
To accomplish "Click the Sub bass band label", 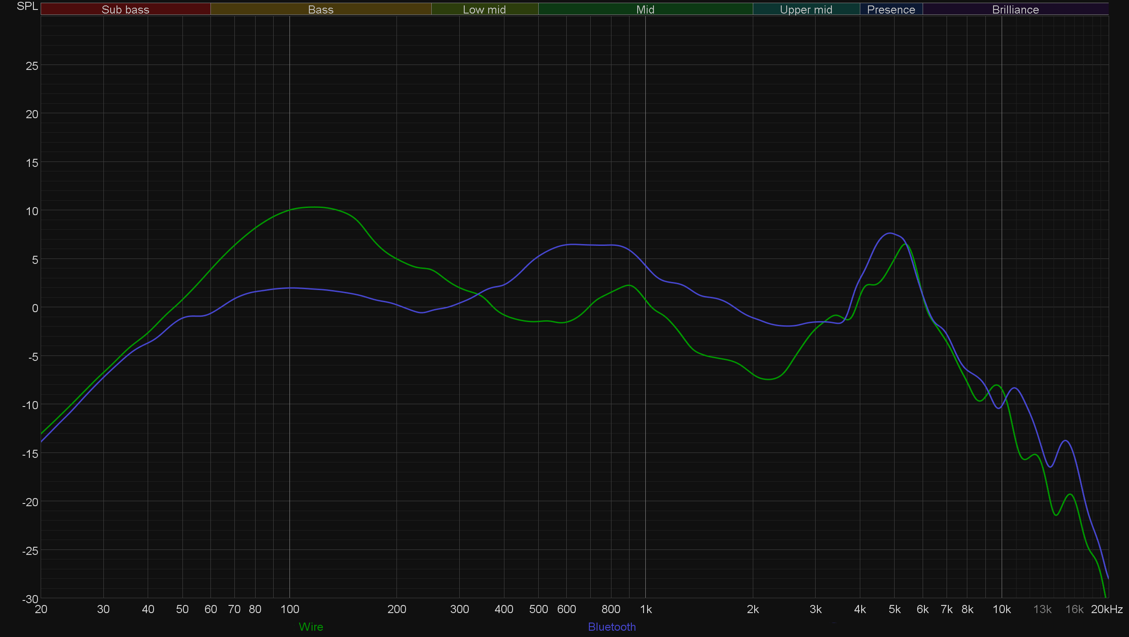I will click(125, 9).
